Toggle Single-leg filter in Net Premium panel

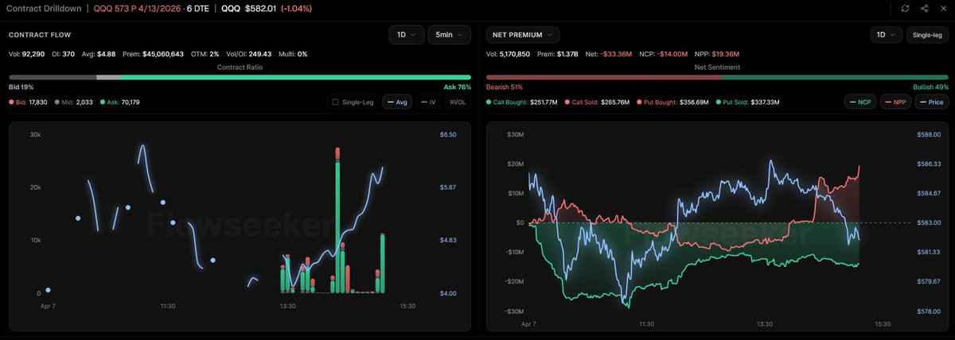coord(927,35)
